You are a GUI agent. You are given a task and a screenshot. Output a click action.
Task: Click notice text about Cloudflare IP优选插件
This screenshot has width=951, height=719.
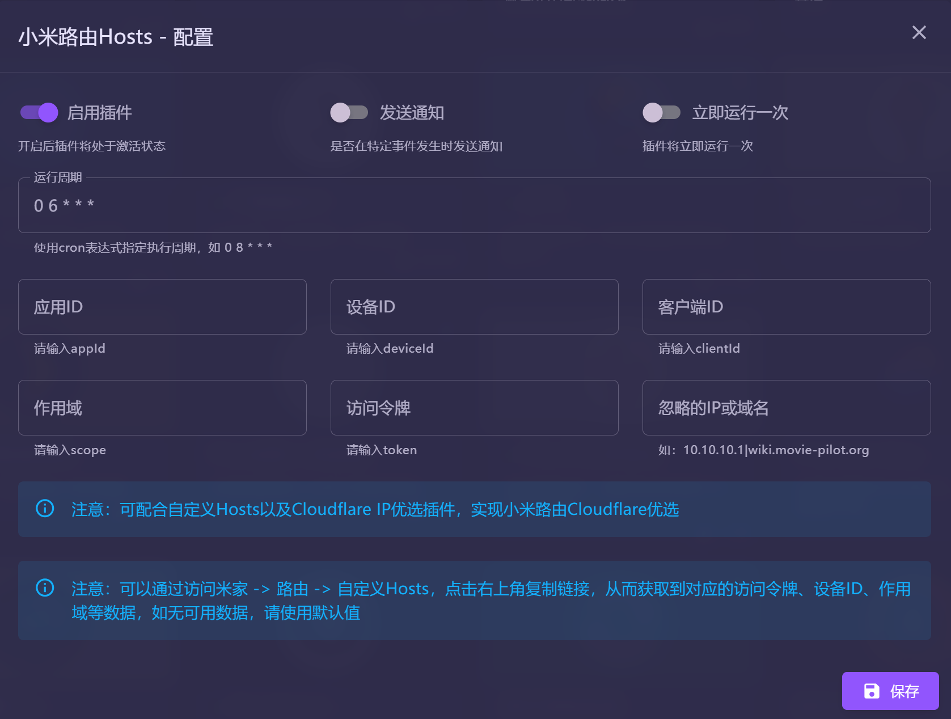pyautogui.click(x=375, y=509)
